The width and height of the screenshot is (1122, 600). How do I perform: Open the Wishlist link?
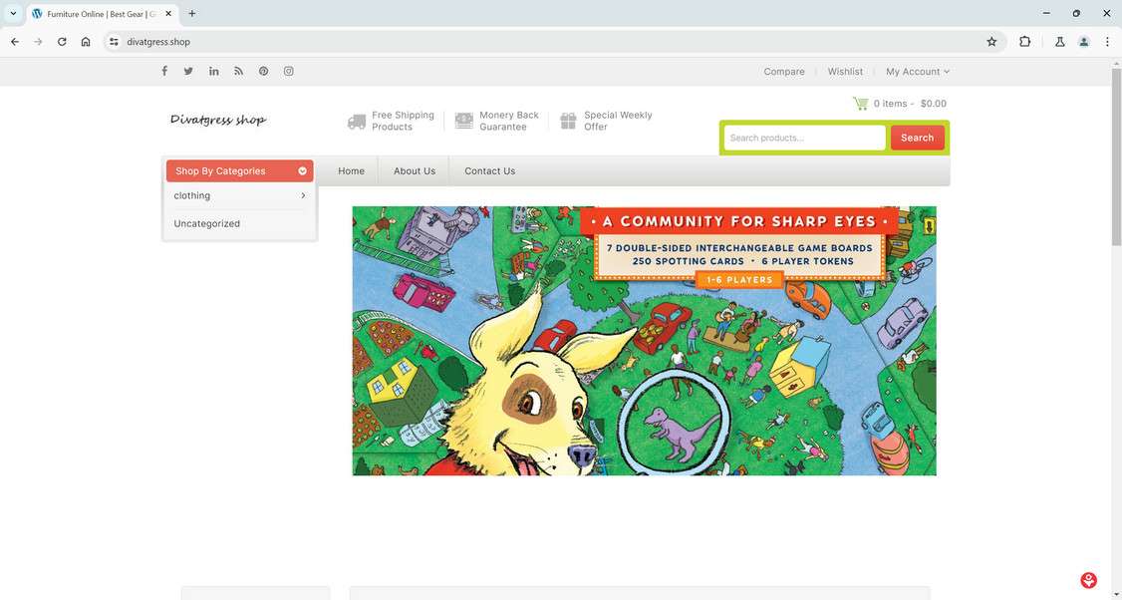(x=845, y=72)
